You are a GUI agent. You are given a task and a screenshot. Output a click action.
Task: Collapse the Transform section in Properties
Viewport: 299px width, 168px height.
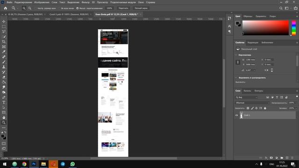click(236, 55)
